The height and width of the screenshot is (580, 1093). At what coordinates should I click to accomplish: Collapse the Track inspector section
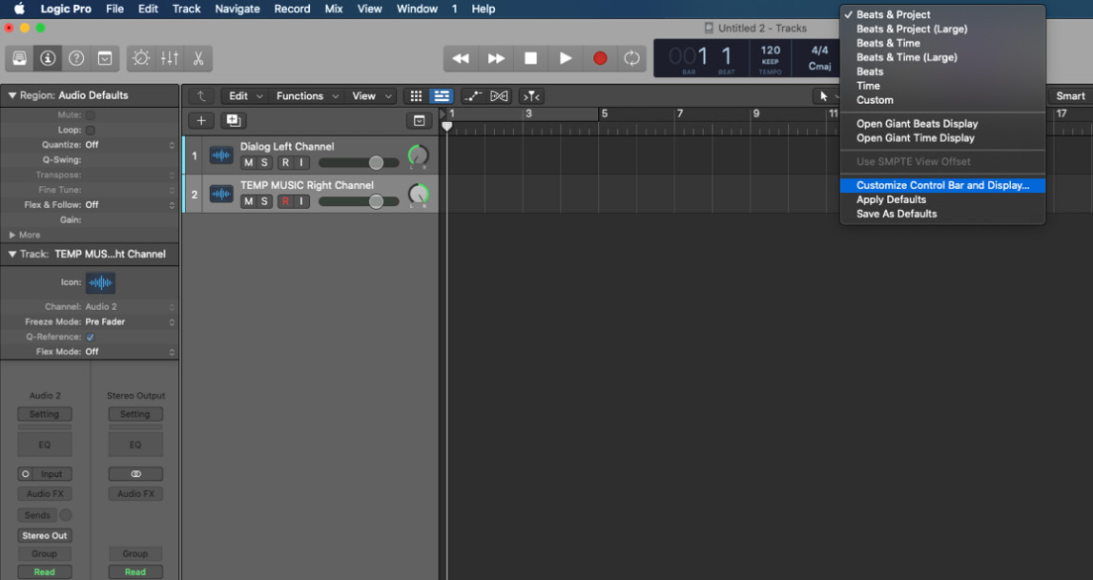pyautogui.click(x=11, y=255)
